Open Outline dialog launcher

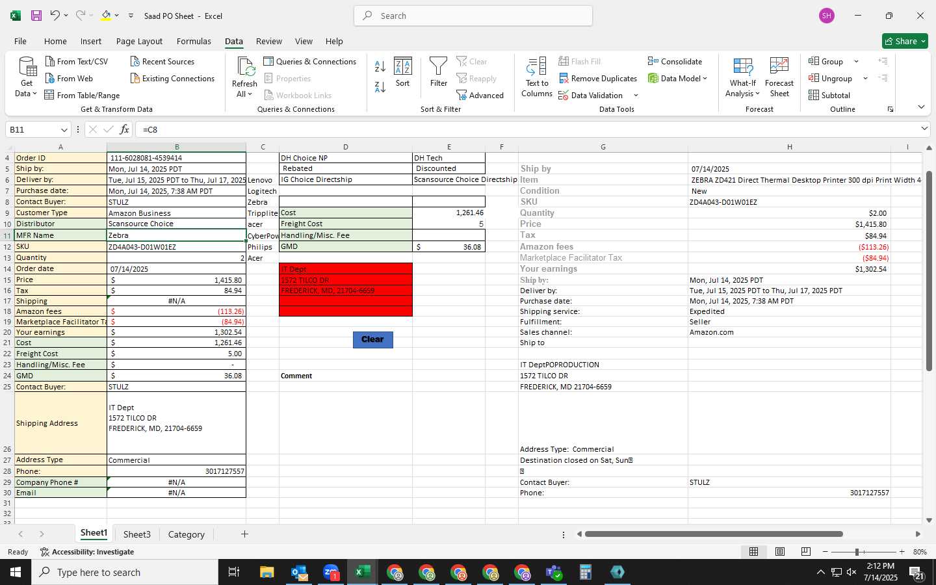coord(890,109)
